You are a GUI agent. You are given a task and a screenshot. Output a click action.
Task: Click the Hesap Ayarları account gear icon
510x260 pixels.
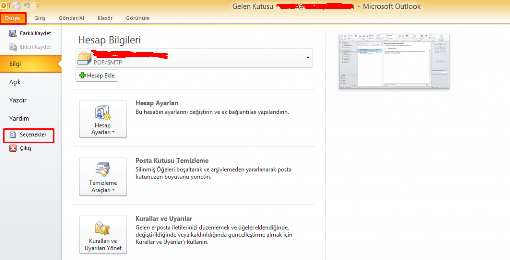click(103, 112)
